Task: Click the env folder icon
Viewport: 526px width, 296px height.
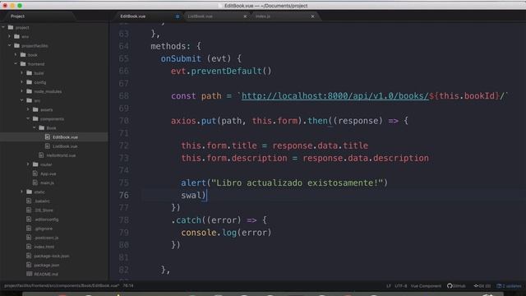Action: pos(16,36)
